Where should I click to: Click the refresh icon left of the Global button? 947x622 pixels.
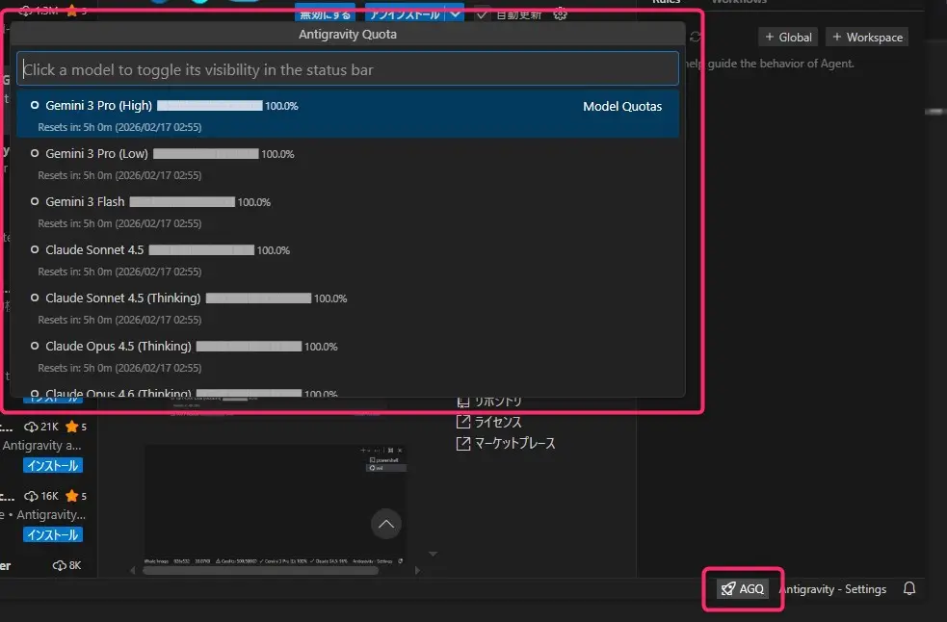[696, 37]
